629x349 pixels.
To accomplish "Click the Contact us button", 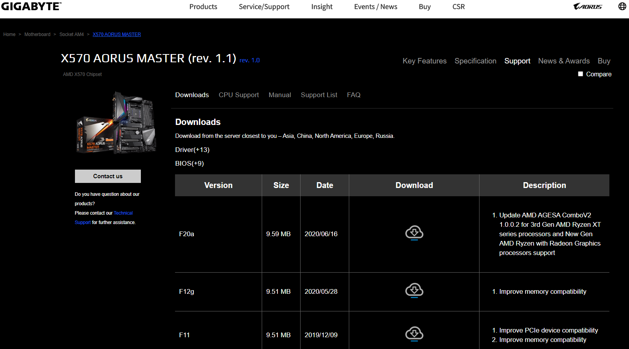I will 108,176.
